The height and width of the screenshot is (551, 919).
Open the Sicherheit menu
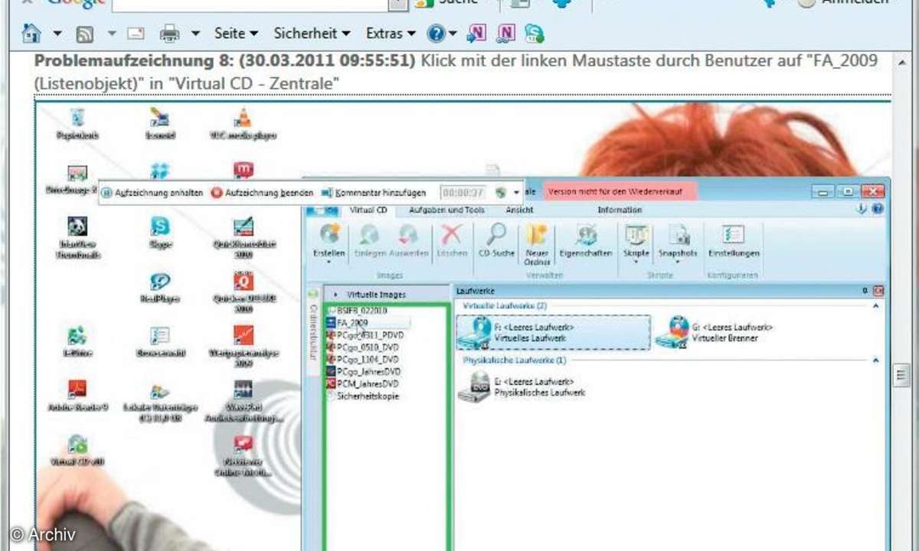click(x=312, y=34)
